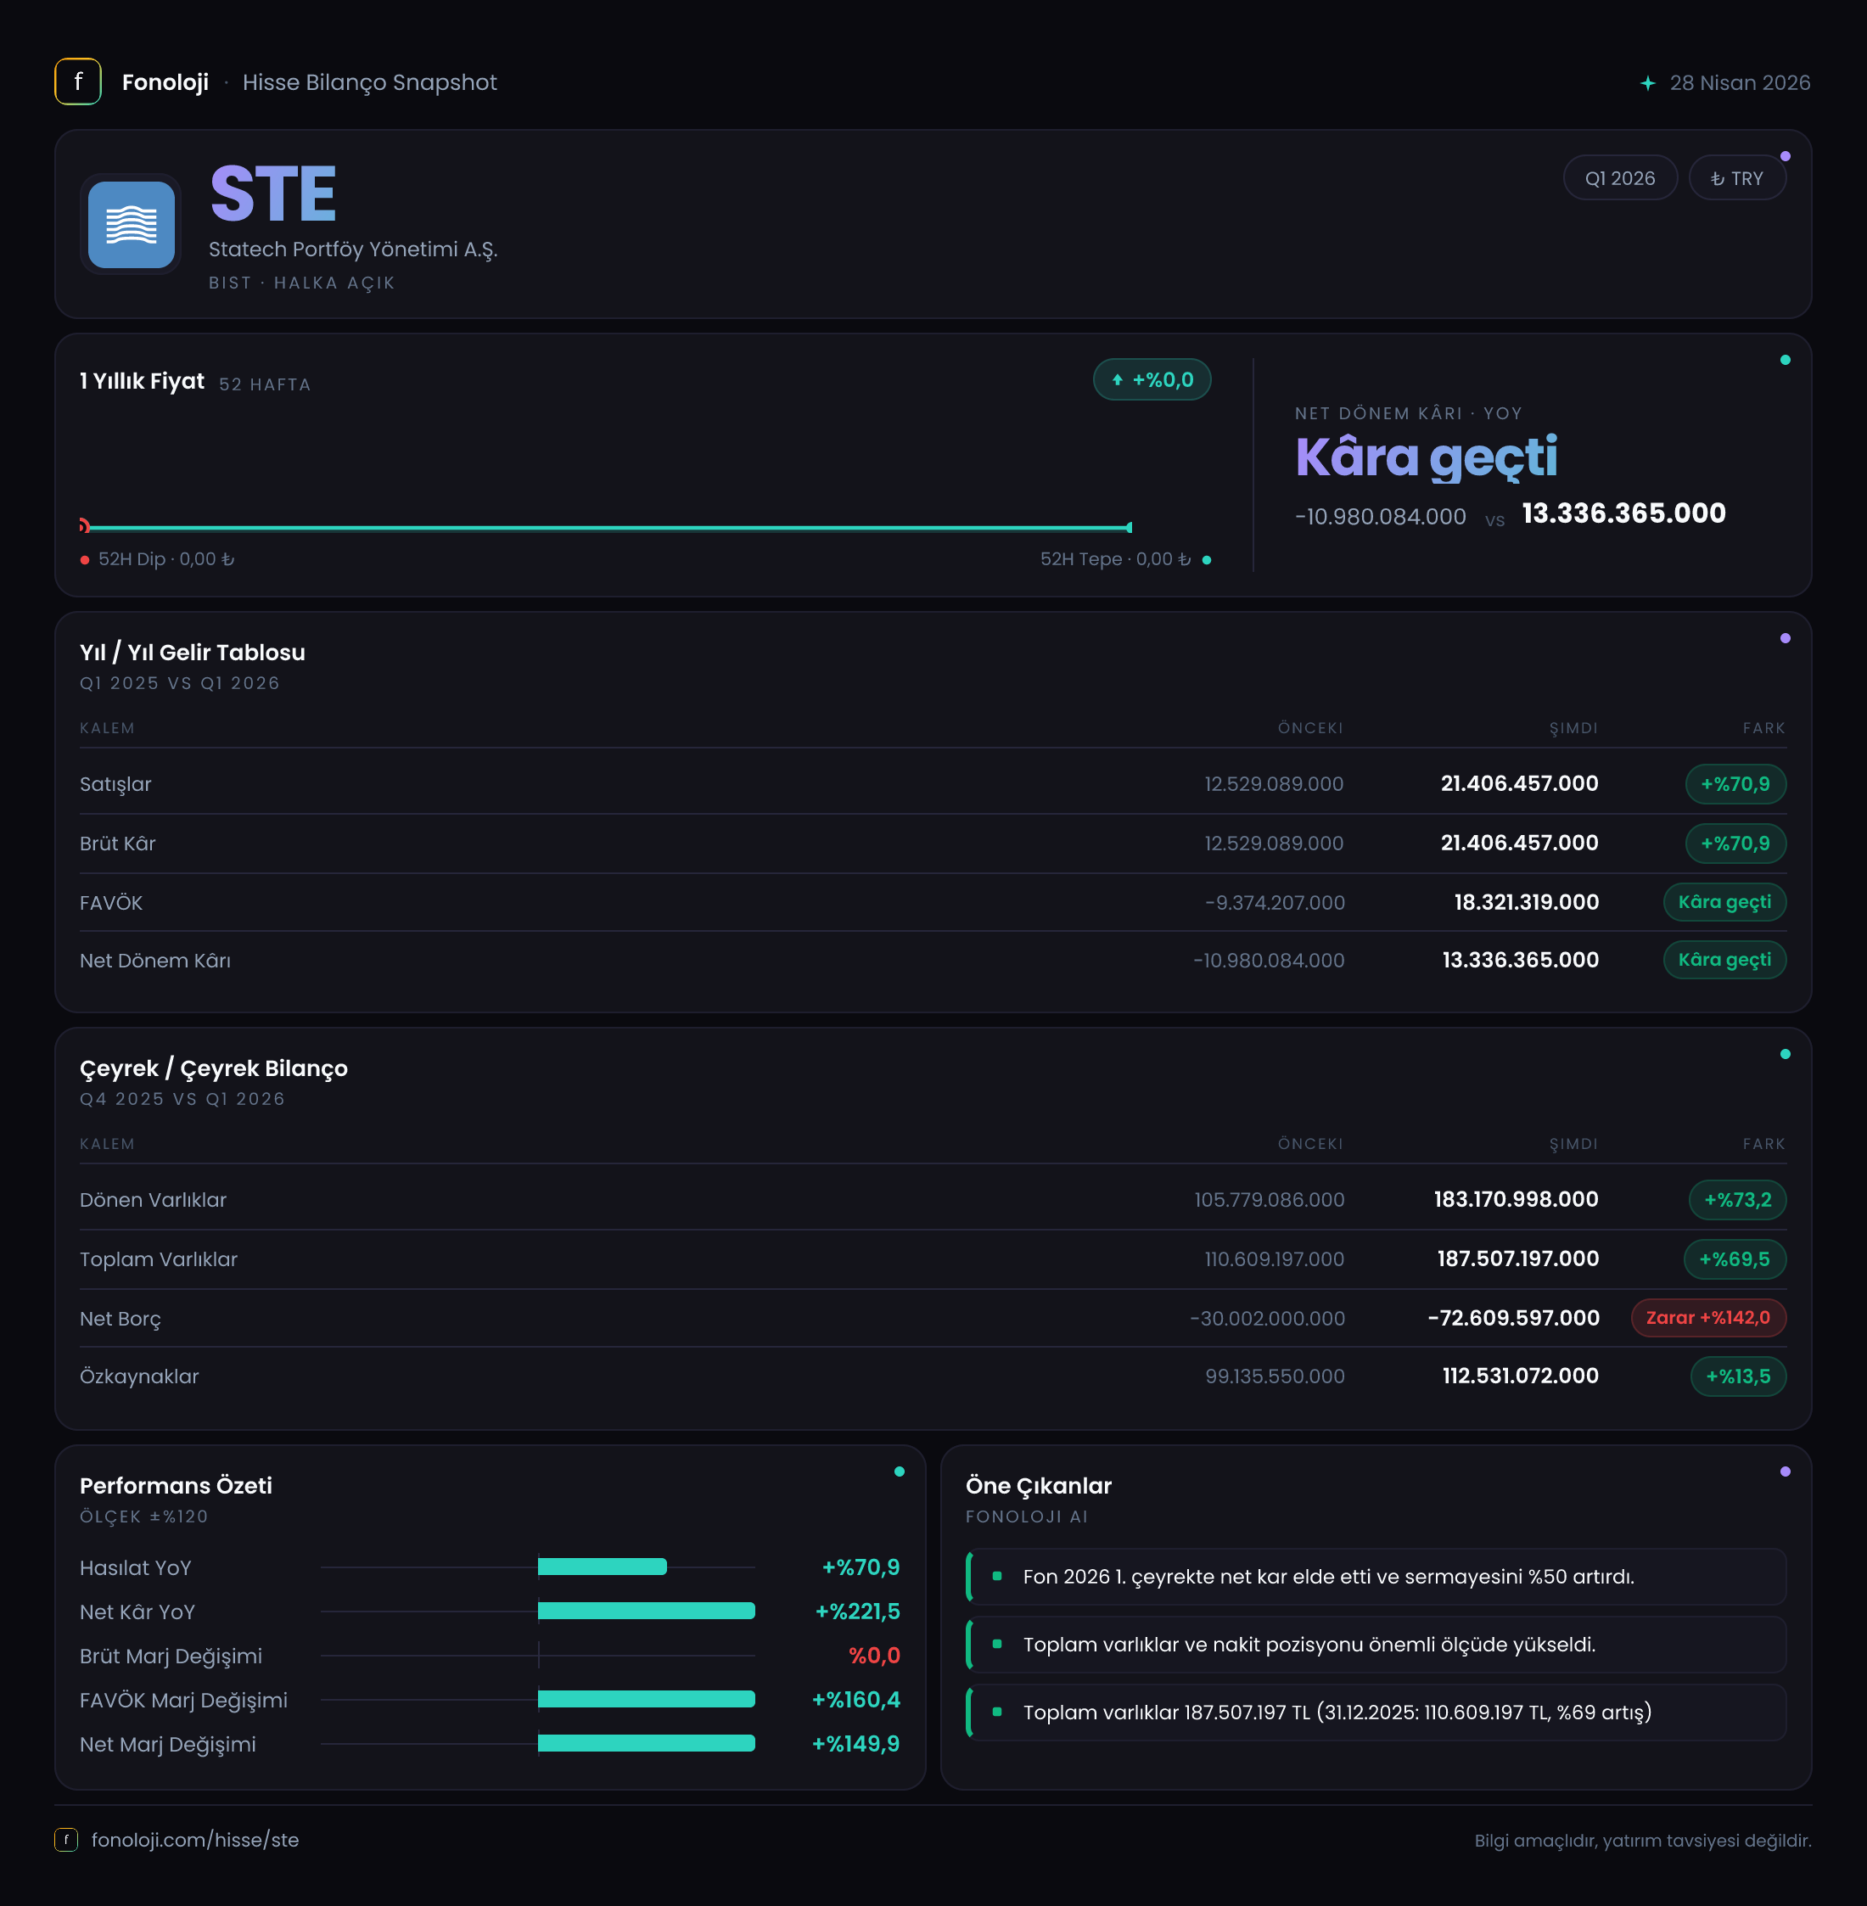Click the Dönen Varlıklar previous value 105.779.086.000
1867x1906 pixels.
(x=1269, y=1200)
